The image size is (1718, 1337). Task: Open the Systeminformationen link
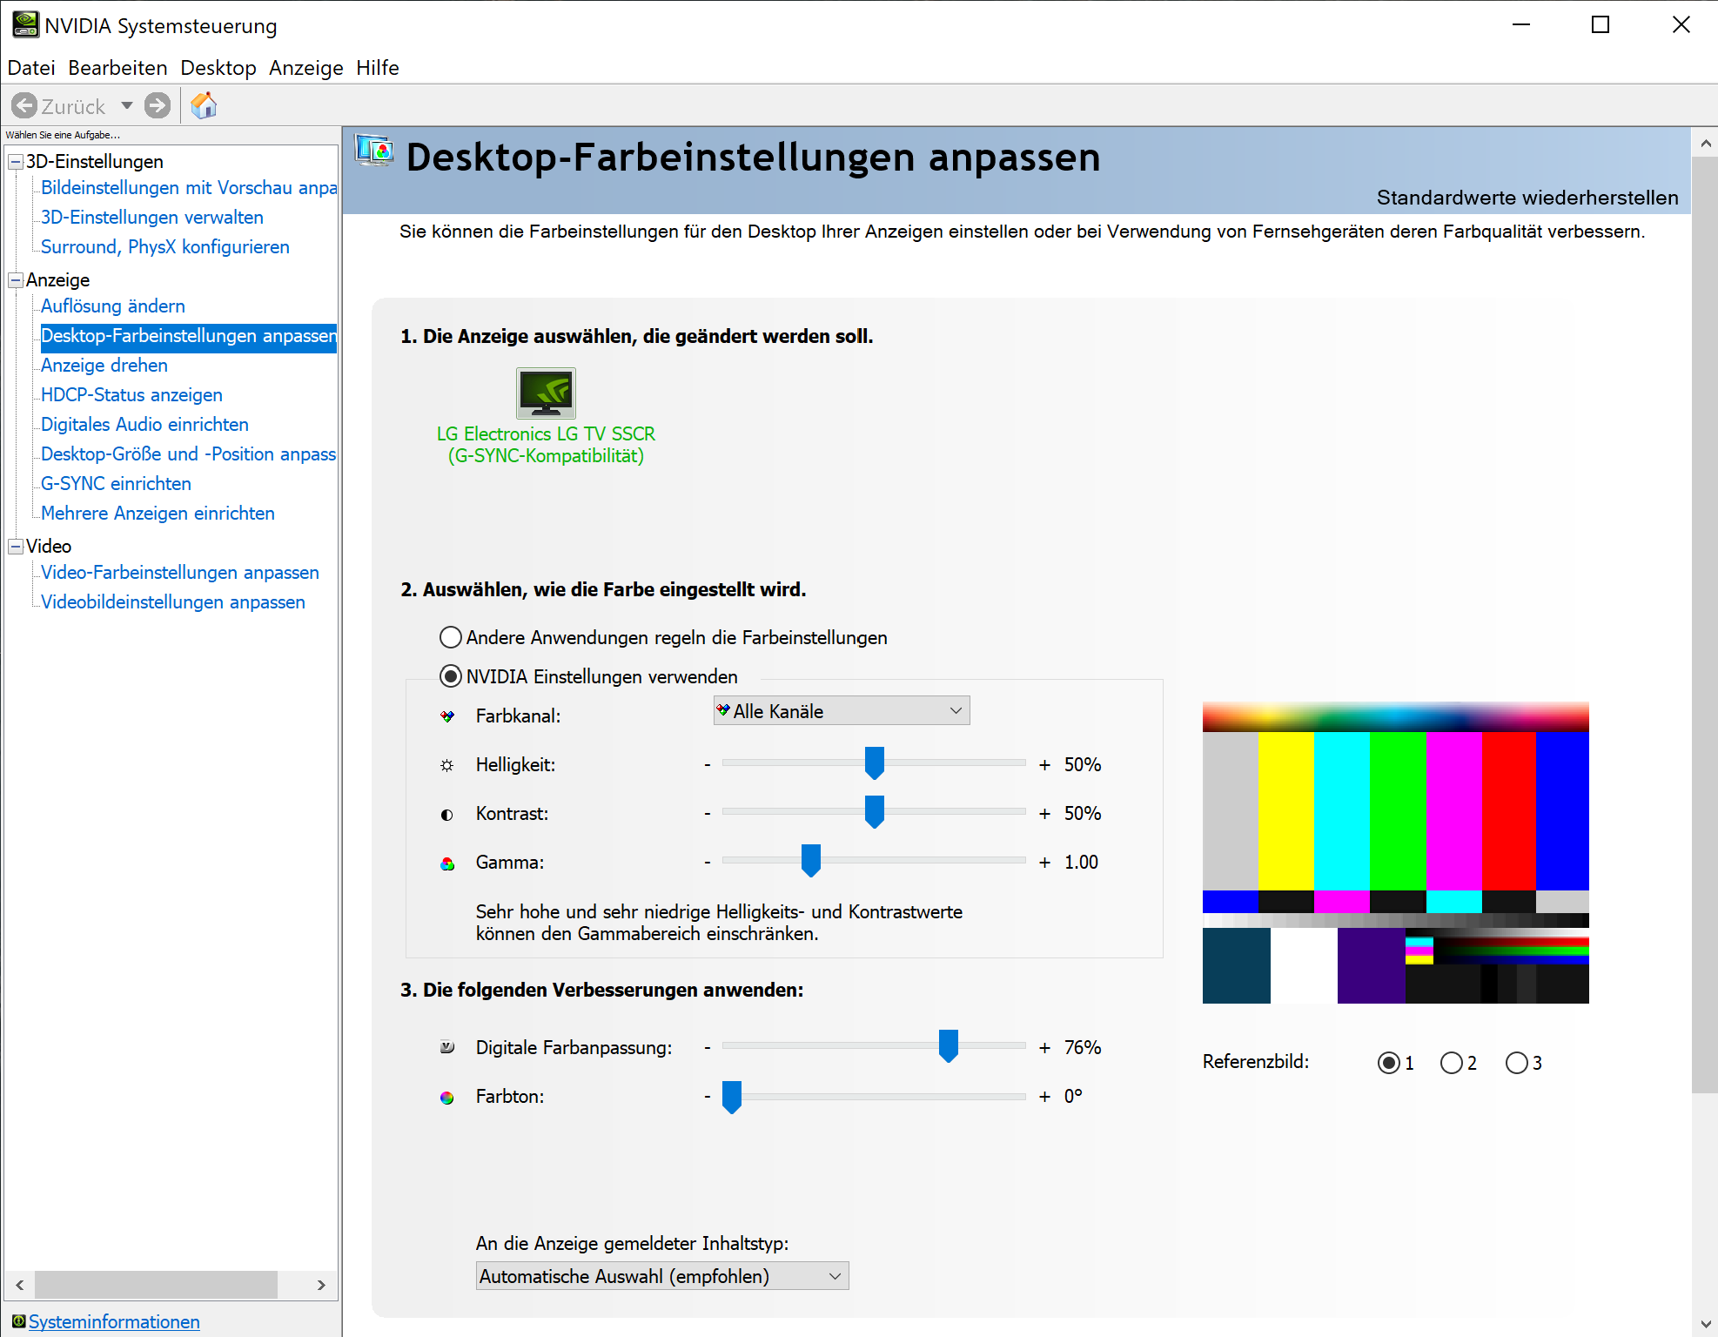pos(114,1321)
